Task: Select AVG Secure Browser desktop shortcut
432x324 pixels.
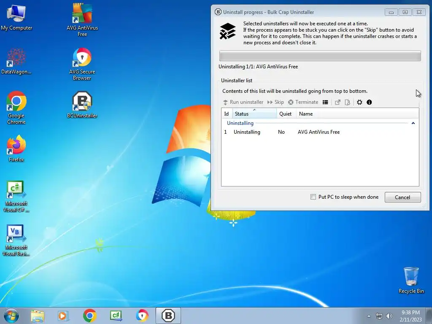Action: click(x=82, y=64)
